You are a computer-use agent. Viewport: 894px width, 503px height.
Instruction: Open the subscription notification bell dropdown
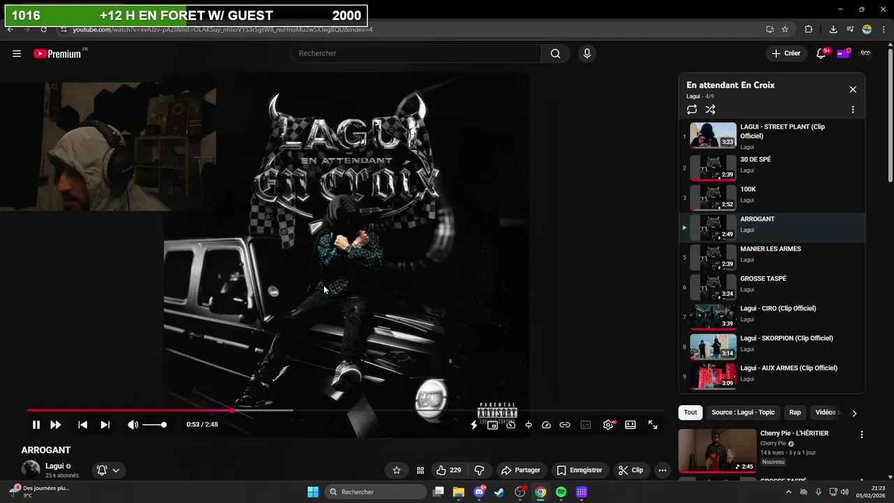tap(108, 470)
